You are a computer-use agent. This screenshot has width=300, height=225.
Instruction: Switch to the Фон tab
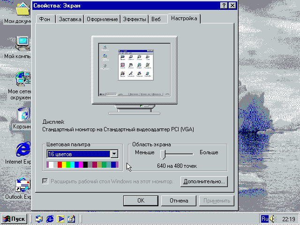click(x=45, y=19)
